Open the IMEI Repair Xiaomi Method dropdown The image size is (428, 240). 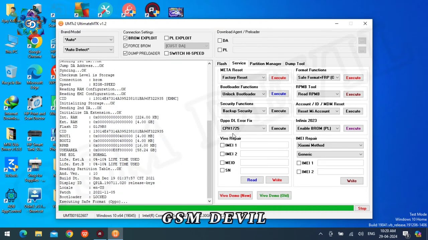(330, 145)
